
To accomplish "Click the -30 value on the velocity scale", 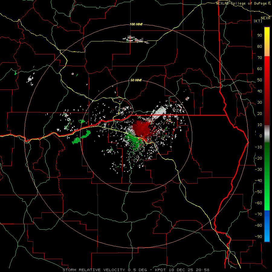I will click(x=258, y=169).
